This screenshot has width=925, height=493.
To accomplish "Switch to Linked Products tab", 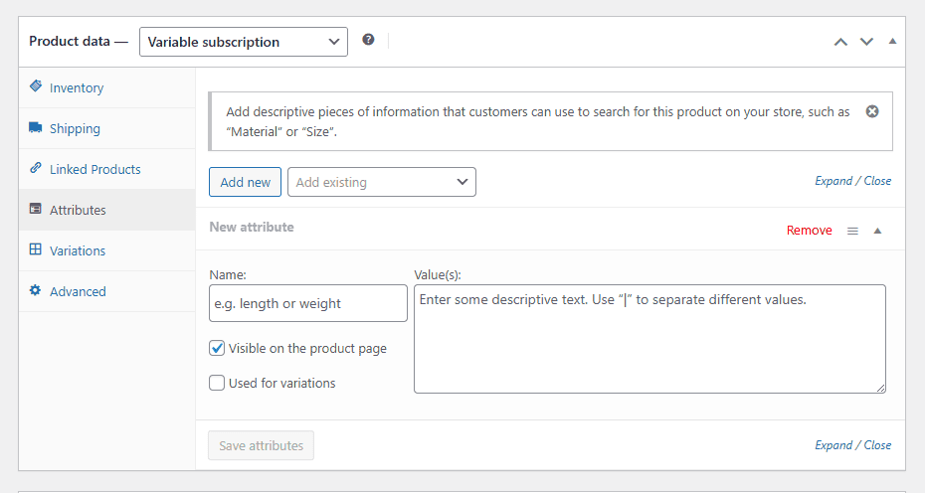I will [x=106, y=169].
